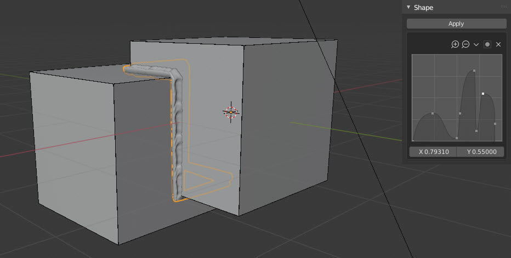
Task: Click the Shape panel title text
Action: pyautogui.click(x=423, y=8)
